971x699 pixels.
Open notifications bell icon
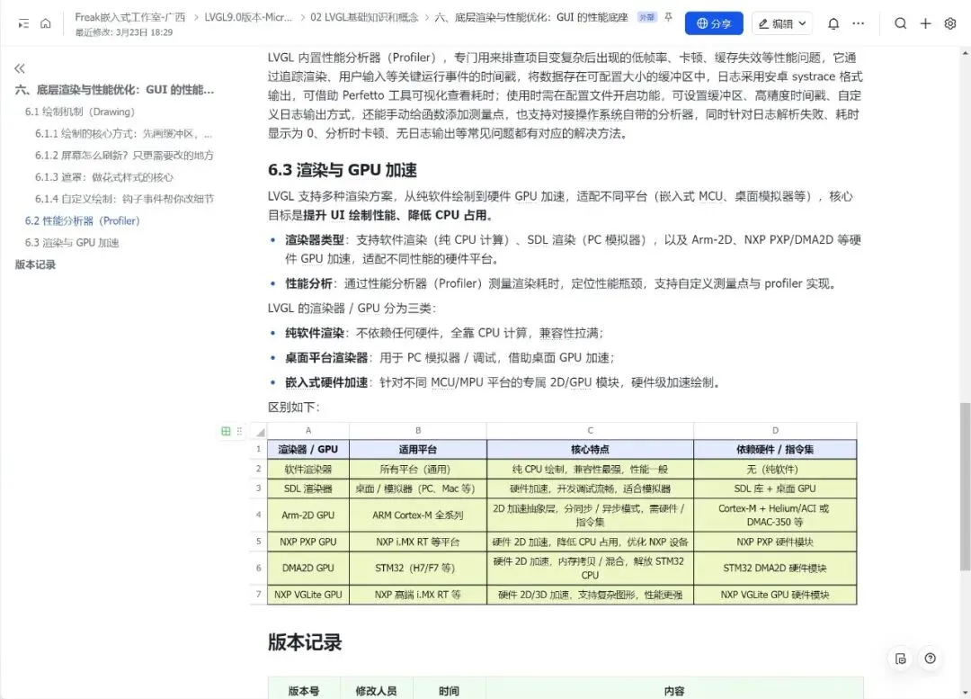pos(833,23)
